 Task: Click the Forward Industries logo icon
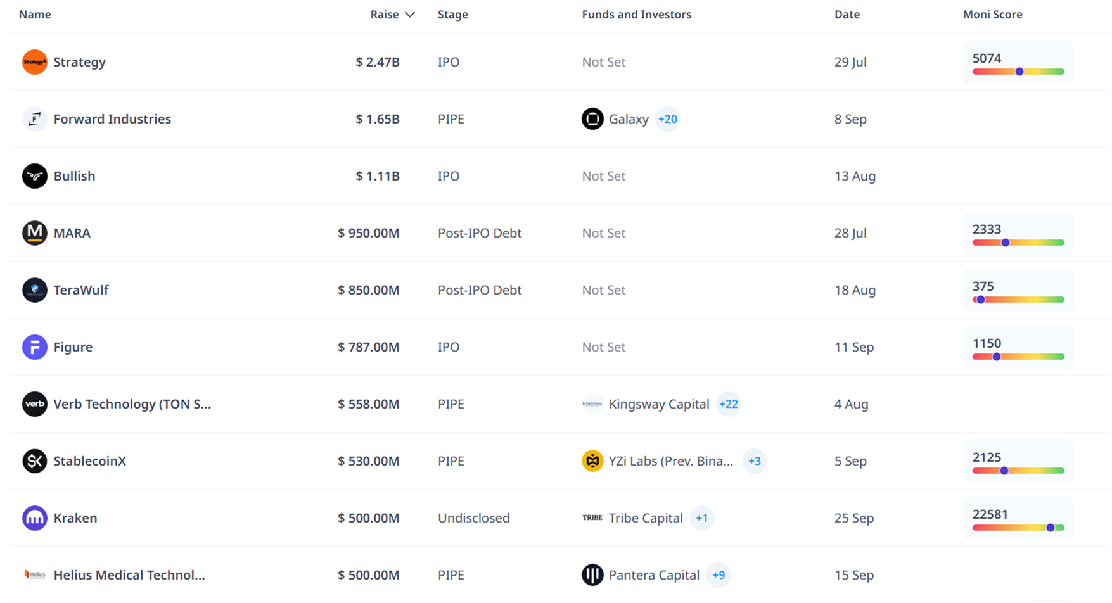[x=34, y=119]
